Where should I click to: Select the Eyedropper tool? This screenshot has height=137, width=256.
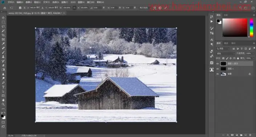[x=3, y=44]
